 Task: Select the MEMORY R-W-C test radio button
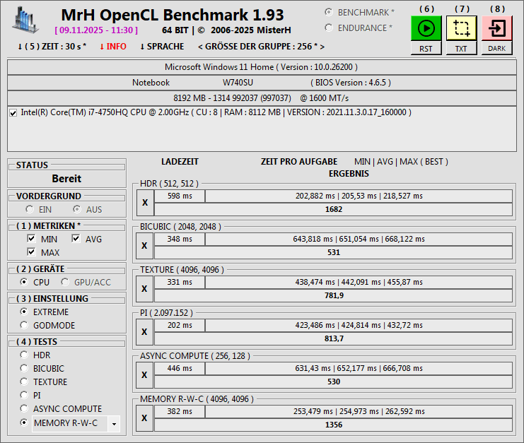24,423
